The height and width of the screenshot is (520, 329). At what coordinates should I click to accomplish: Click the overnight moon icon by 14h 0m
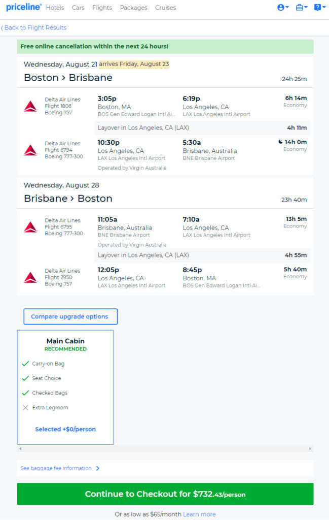tap(280, 142)
